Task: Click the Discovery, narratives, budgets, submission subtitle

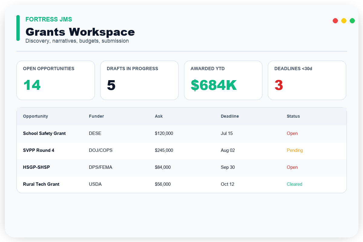Action: pyautogui.click(x=77, y=41)
